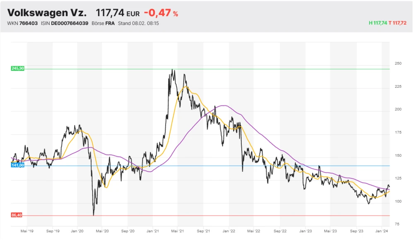Viewport: 414px width, 240px height.
Task: Click the red -0,47 % change value
Action: click(x=161, y=13)
